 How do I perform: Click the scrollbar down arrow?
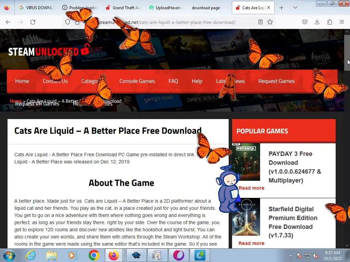coord(347,246)
